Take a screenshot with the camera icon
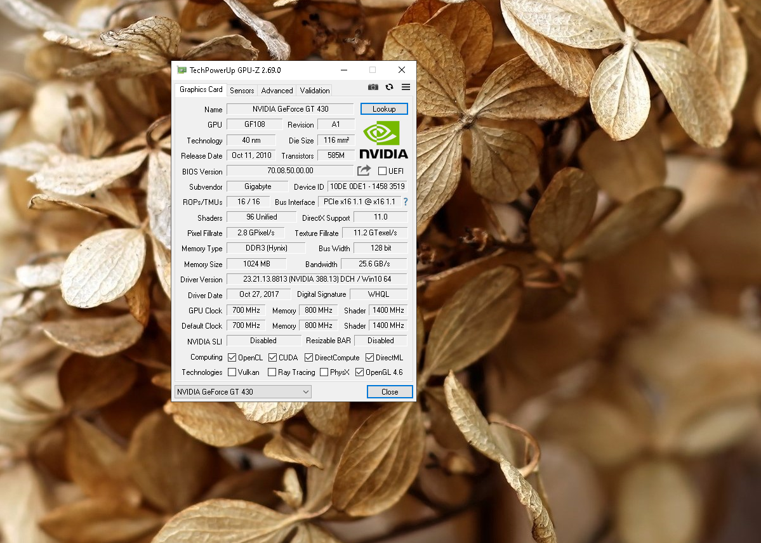The image size is (761, 543). point(373,88)
